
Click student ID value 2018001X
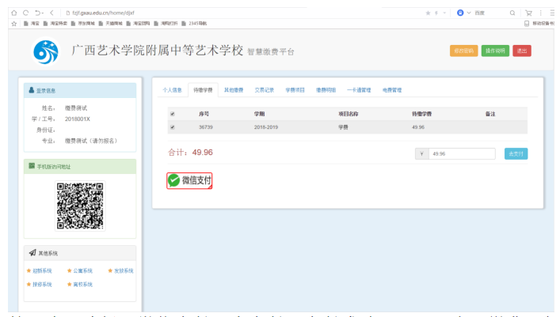[x=78, y=119]
